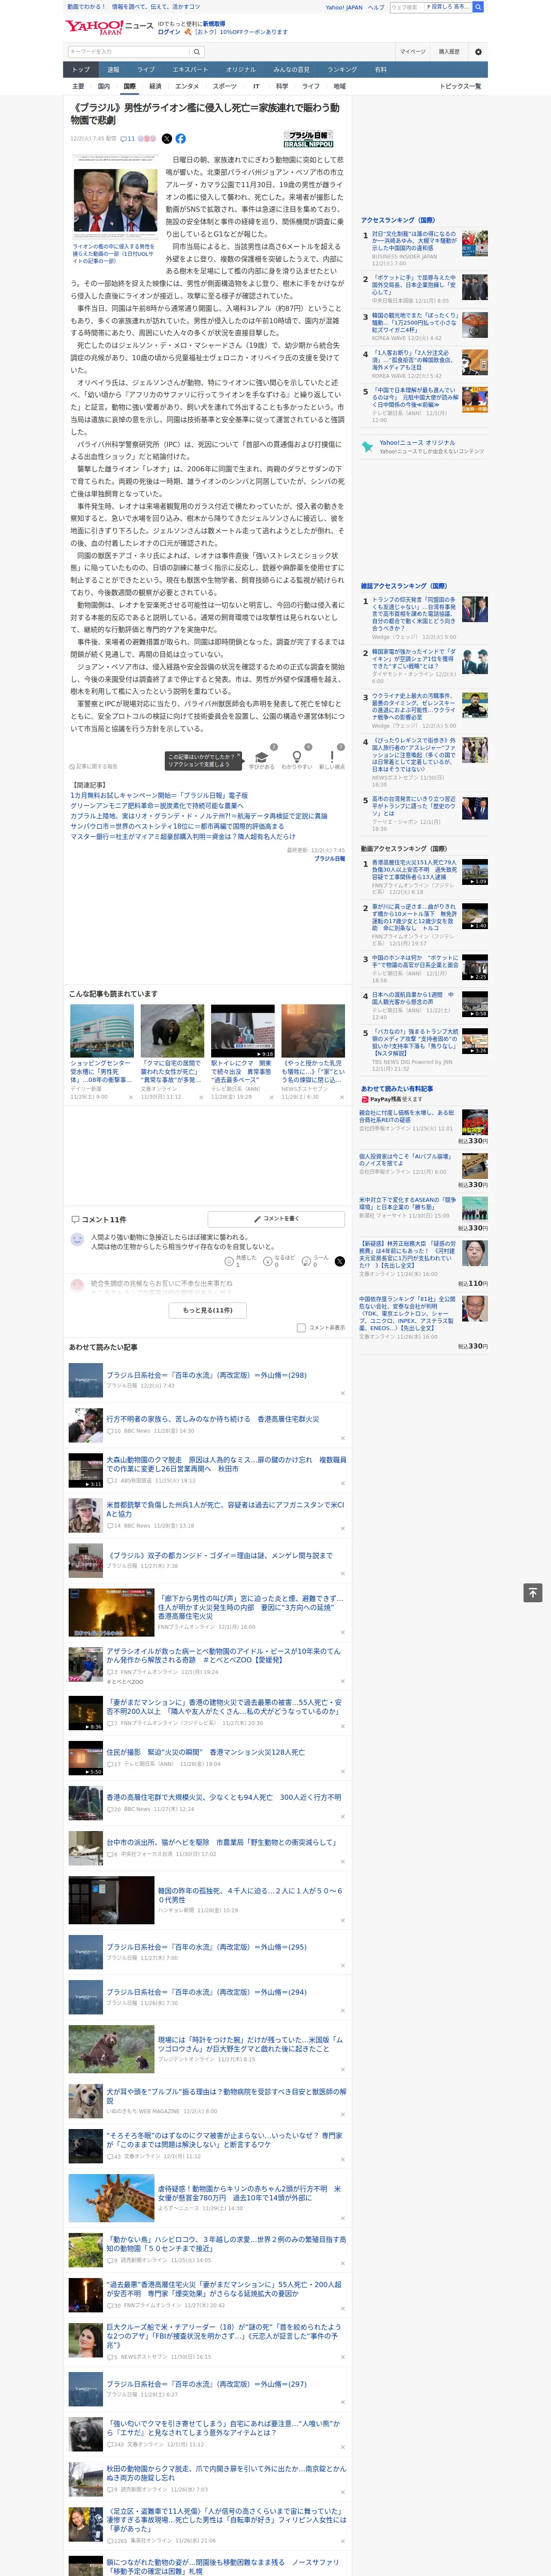Viewport: 551px width, 2576px height.
Task: Toggle the コメント非表示 checkbox
Action: [301, 1328]
